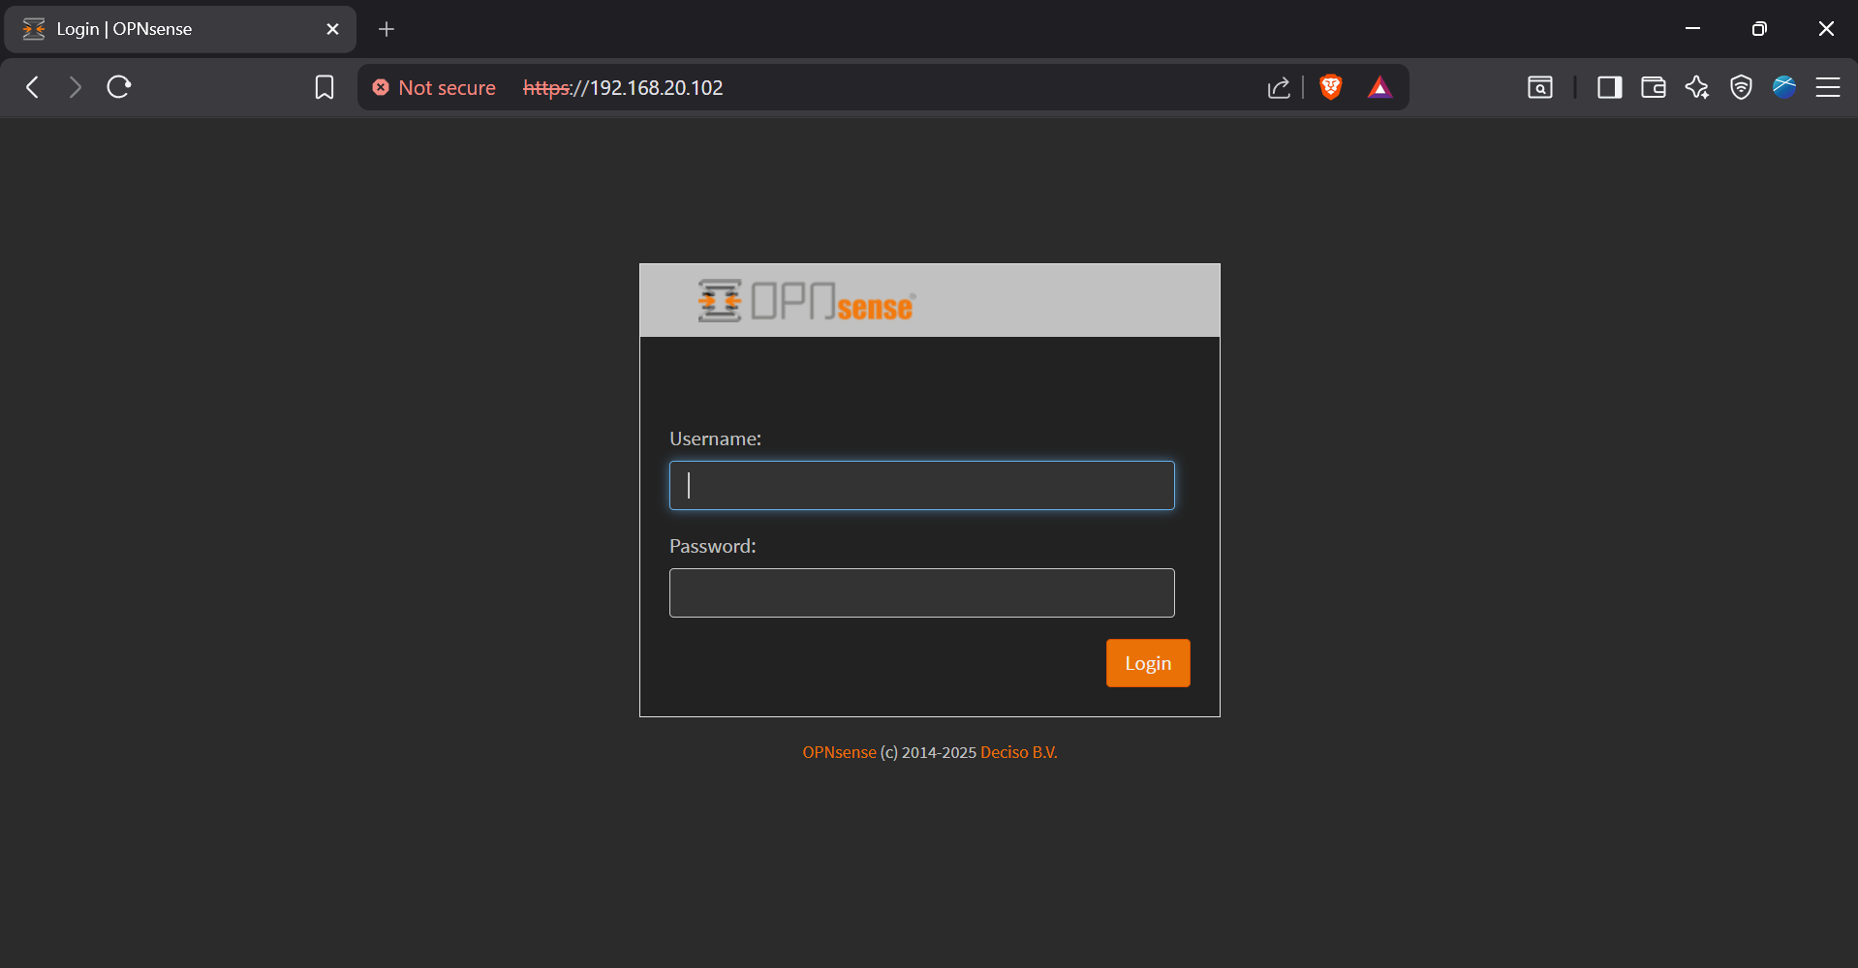Open the tab search icon in toolbar
The width and height of the screenshot is (1858, 968).
[x=1540, y=88]
